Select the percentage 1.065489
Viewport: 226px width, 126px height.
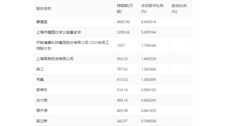click(149, 79)
